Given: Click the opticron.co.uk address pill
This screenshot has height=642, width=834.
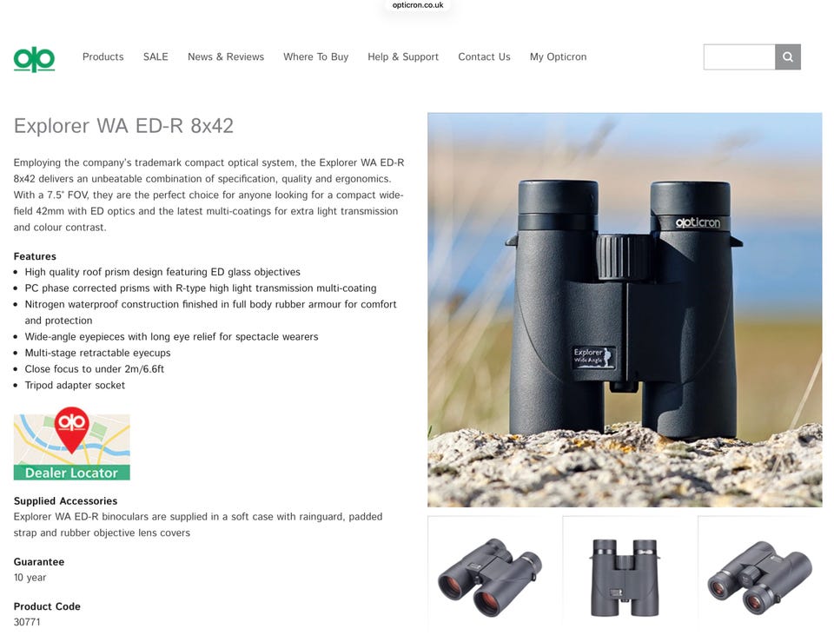Looking at the screenshot, I should coord(418,5).
